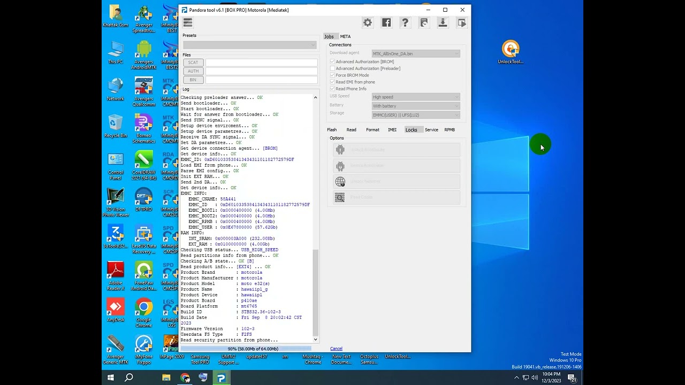The height and width of the screenshot is (385, 685).
Task: Click the download arrow icon in toolbar
Action: 443,22
